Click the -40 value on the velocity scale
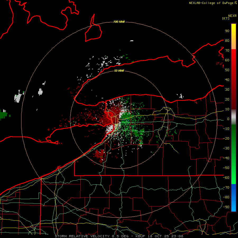The height and width of the screenshot is (238, 238). 226,158
